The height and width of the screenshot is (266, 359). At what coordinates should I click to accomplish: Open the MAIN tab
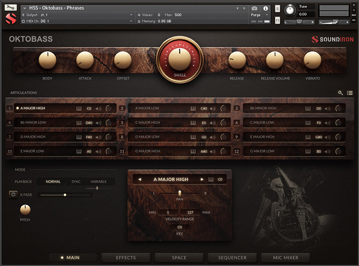(73, 258)
